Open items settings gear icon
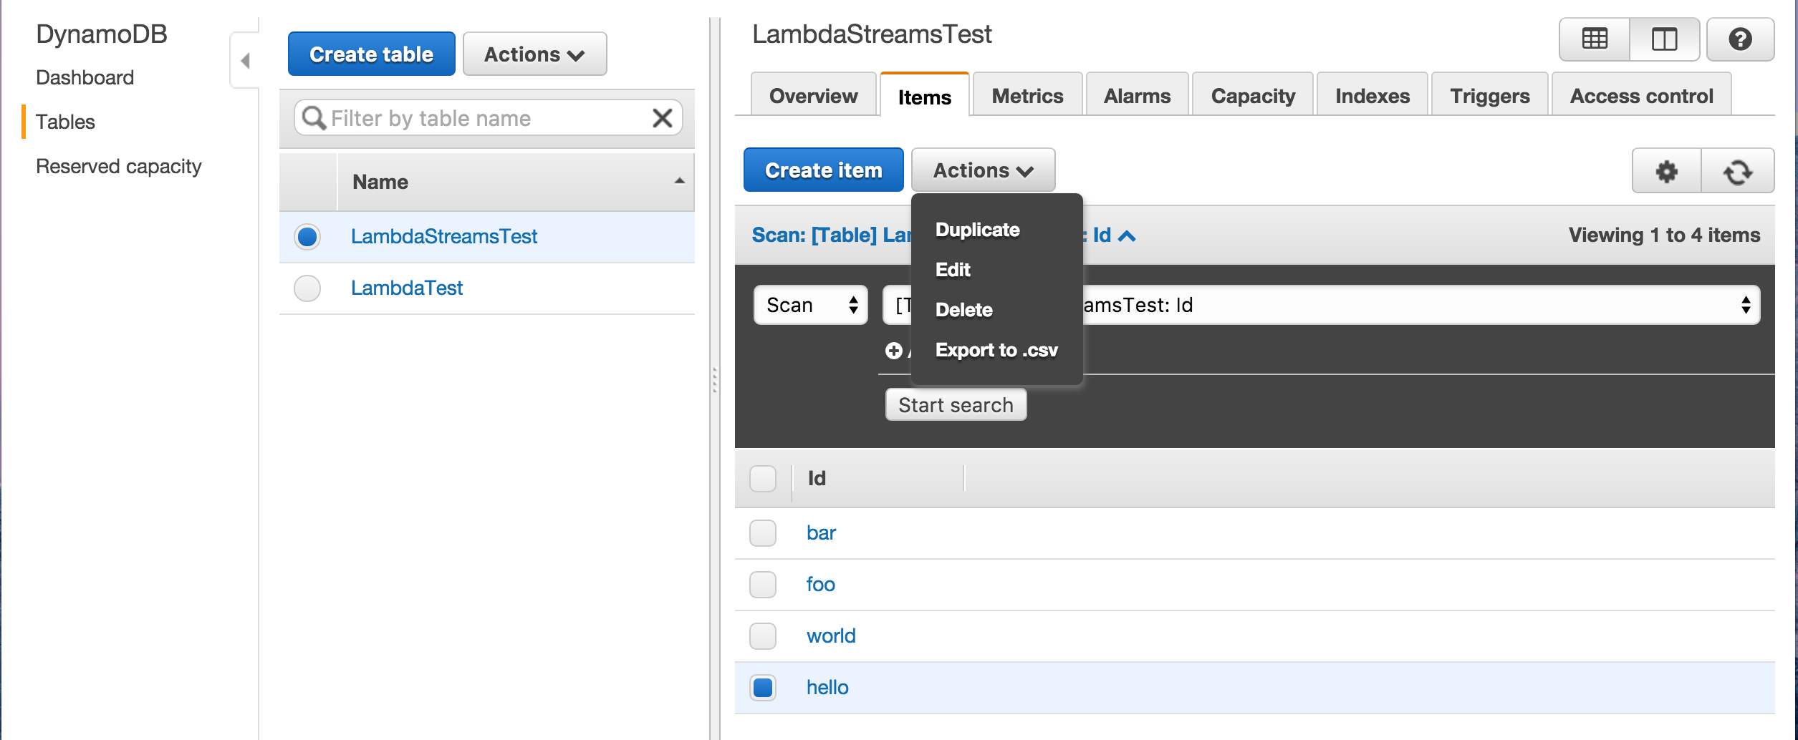Image resolution: width=1798 pixels, height=740 pixels. [1667, 172]
